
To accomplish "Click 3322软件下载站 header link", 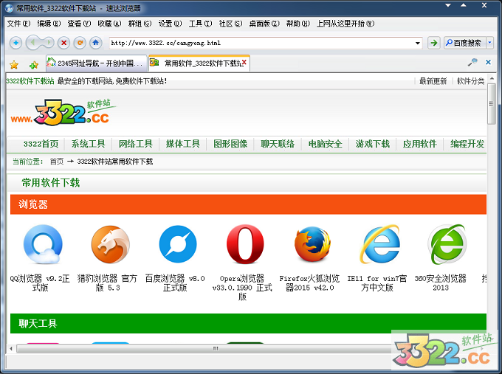I will point(30,81).
